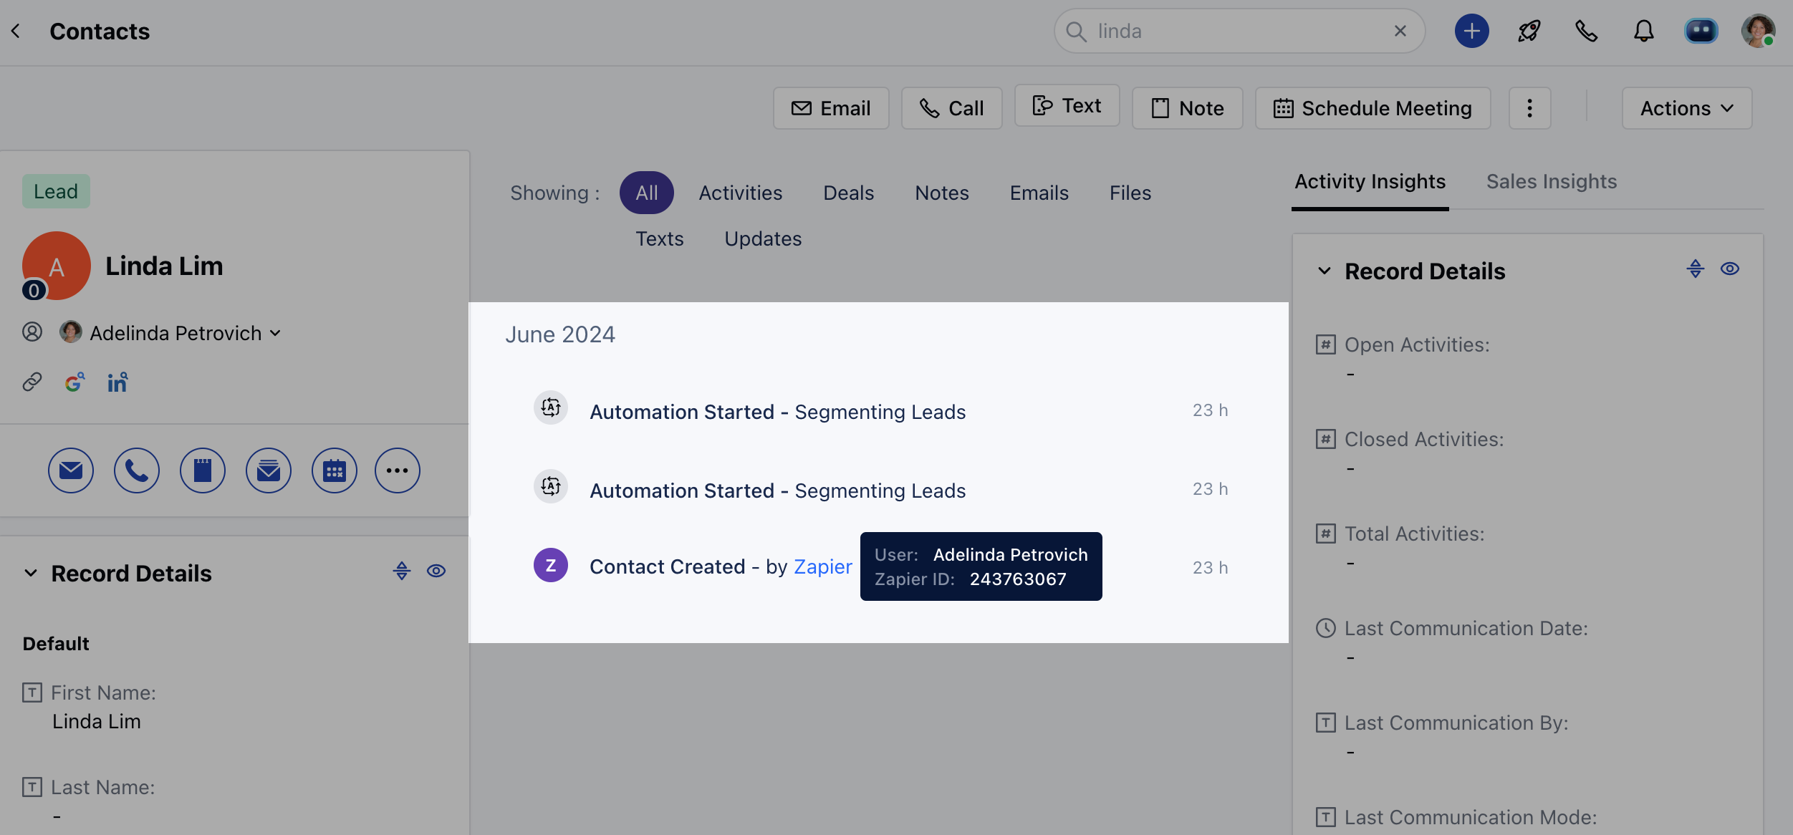Click the Total Activities field
Viewport: 1793px width, 835px height.
pos(1415,534)
